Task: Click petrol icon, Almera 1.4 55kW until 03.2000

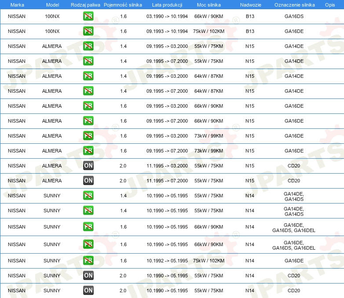Action: pyautogui.click(x=88, y=46)
